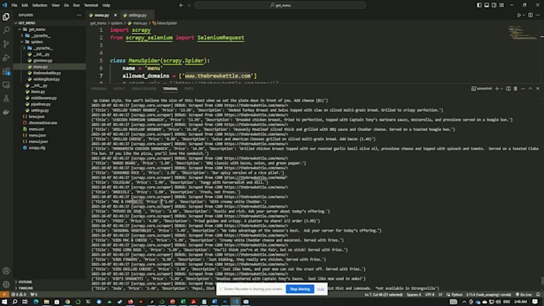The image size is (544, 306).
Task: Expand __pycache__ folder inside spiders
Action: point(42,48)
